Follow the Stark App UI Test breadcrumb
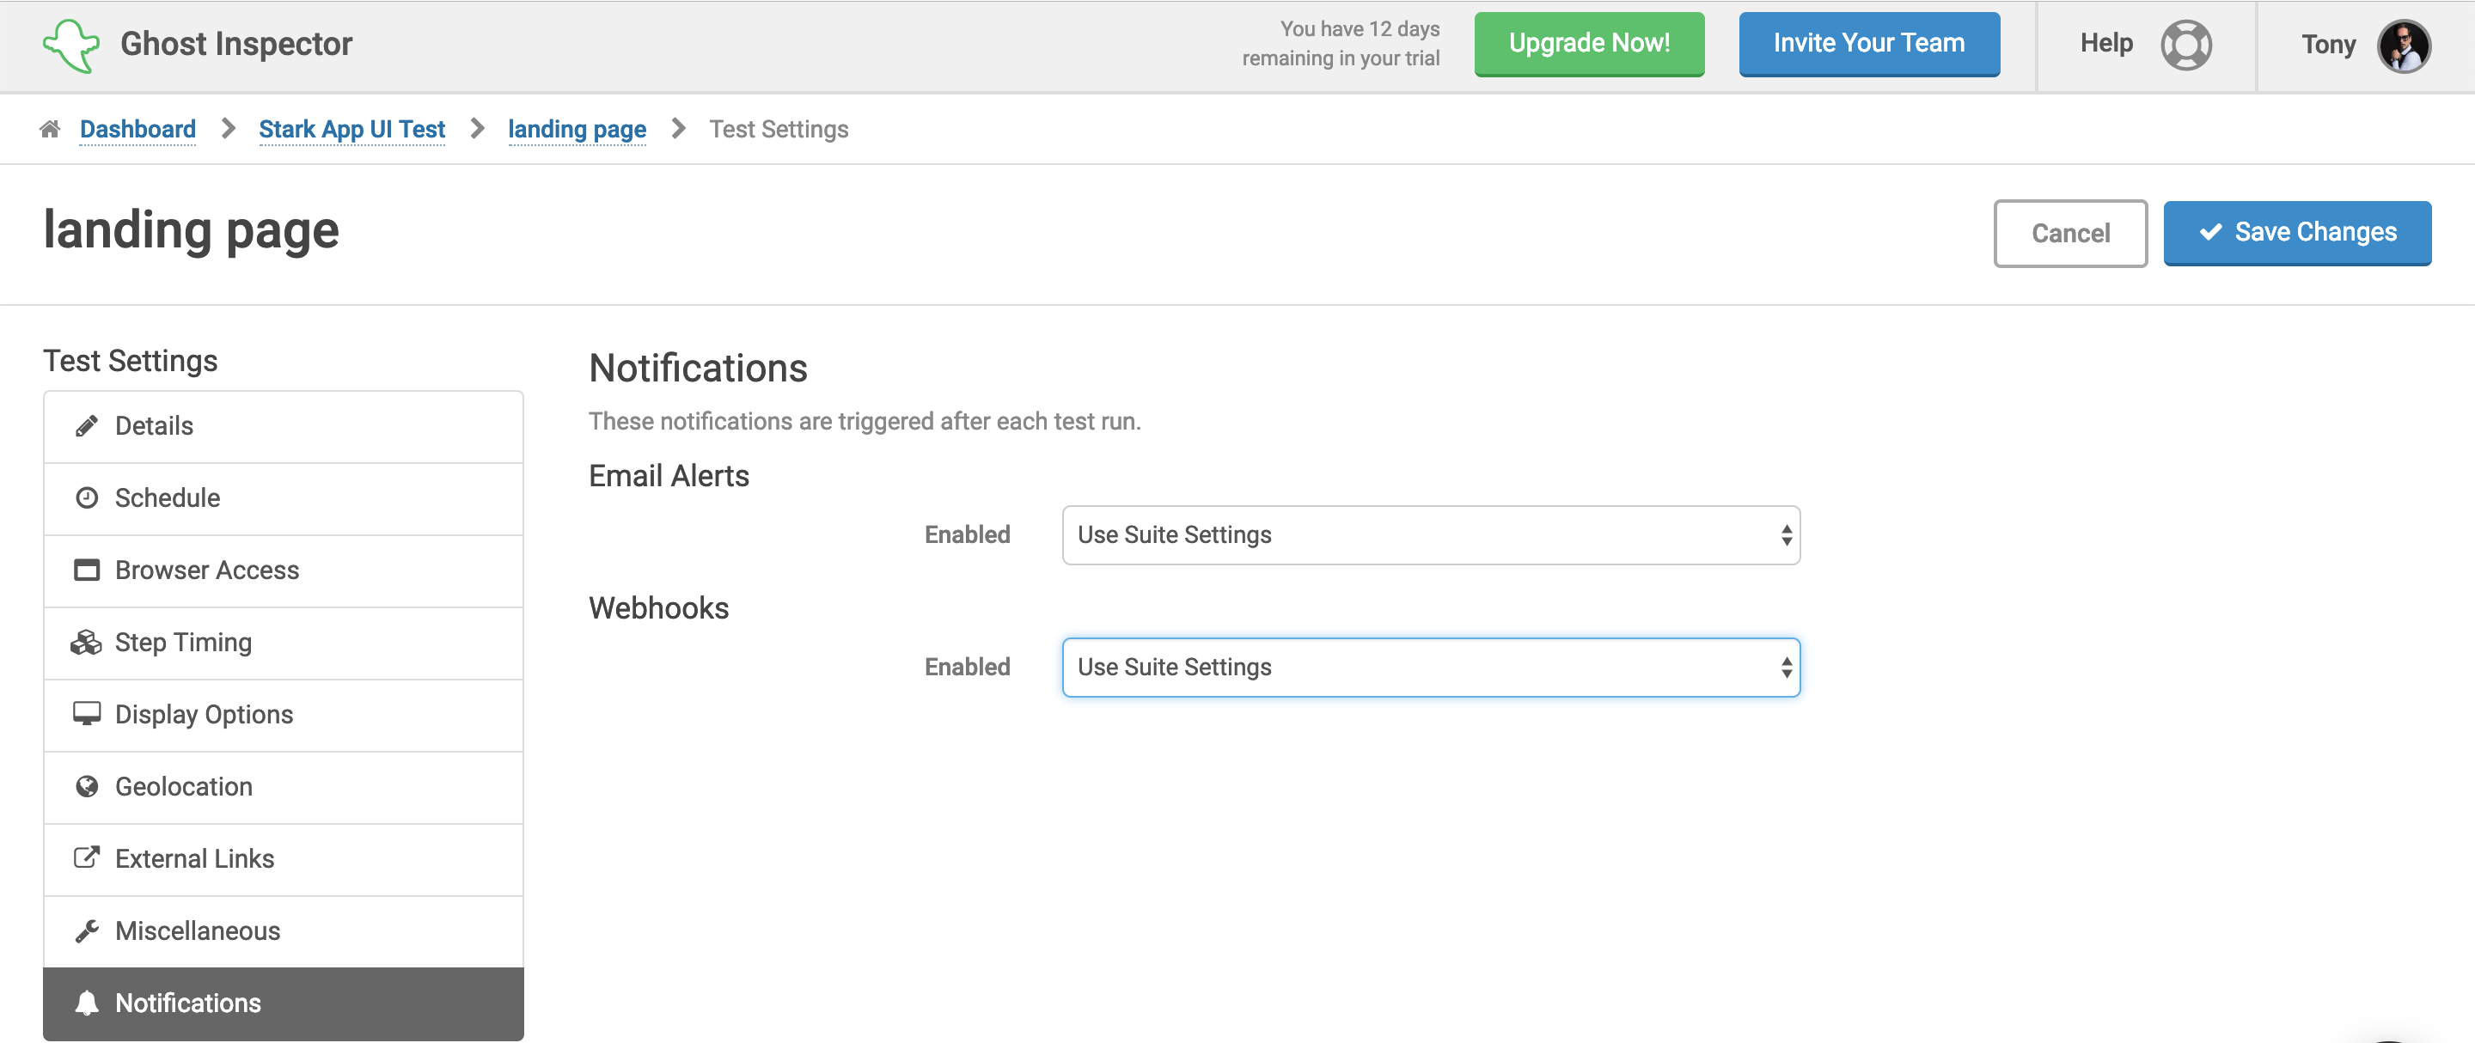Screen dimensions: 2475x1043 click(x=351, y=129)
